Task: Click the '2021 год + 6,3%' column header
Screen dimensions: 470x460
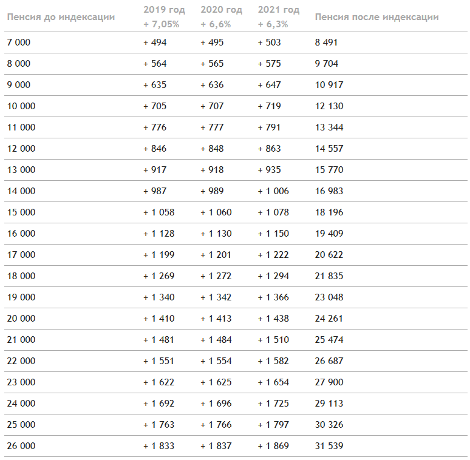Action: 279,17
